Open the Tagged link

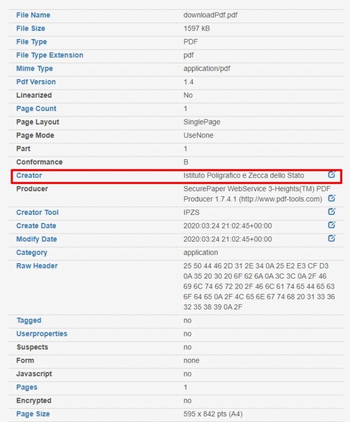[x=29, y=320]
